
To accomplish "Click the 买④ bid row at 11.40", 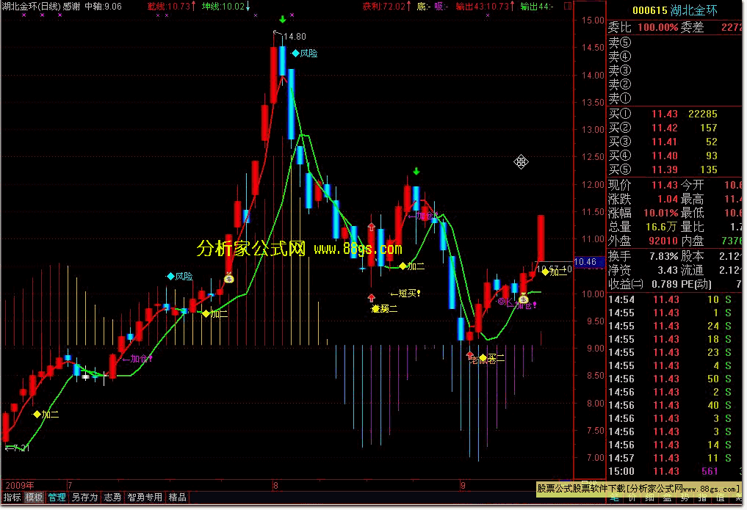I will point(674,156).
